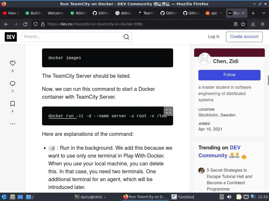The width and height of the screenshot is (269, 201).
Task: Click the tray notification icon with badge
Action: pos(253,197)
